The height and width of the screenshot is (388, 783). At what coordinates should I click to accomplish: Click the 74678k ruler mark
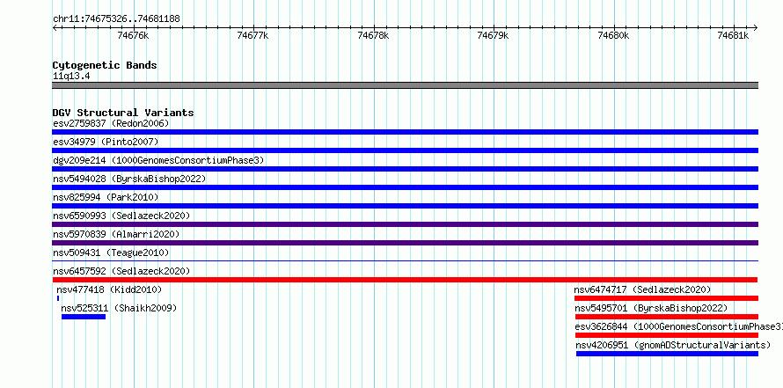point(374,35)
